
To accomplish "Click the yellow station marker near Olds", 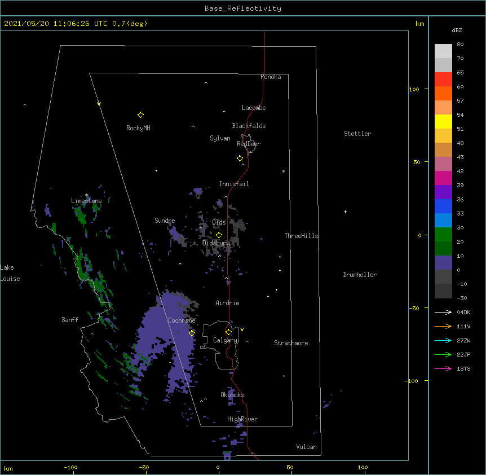I will click(x=219, y=235).
